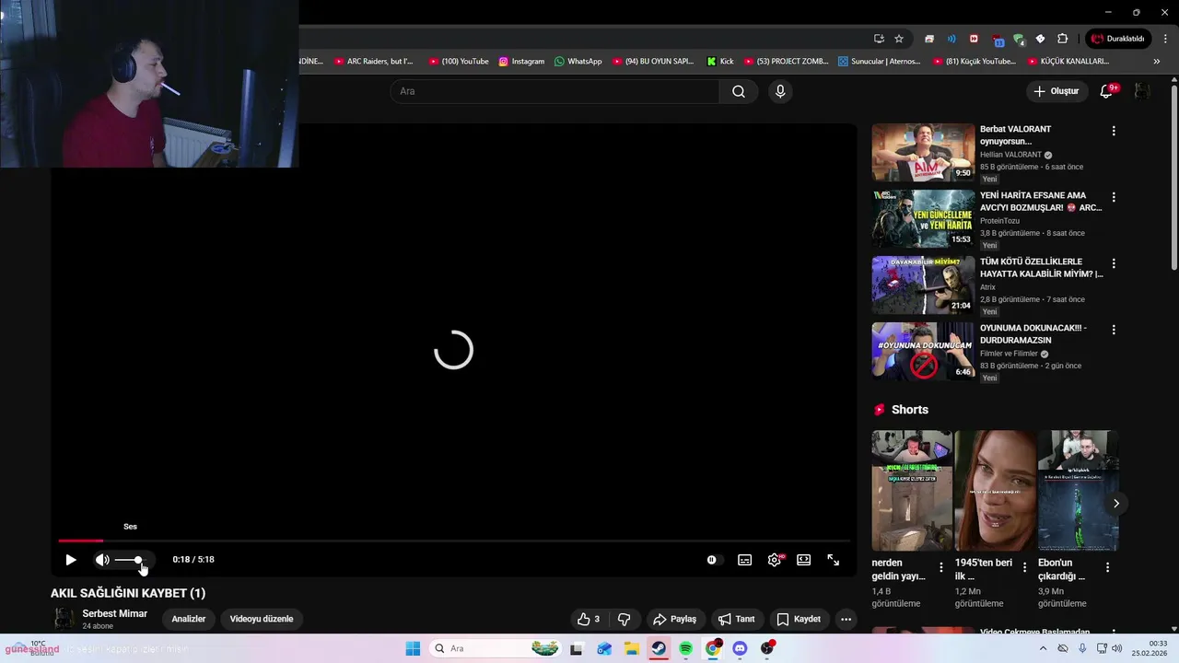Open the Hellian VALORANT channel link
Viewport: 1179px width, 663px height.
click(x=1010, y=155)
